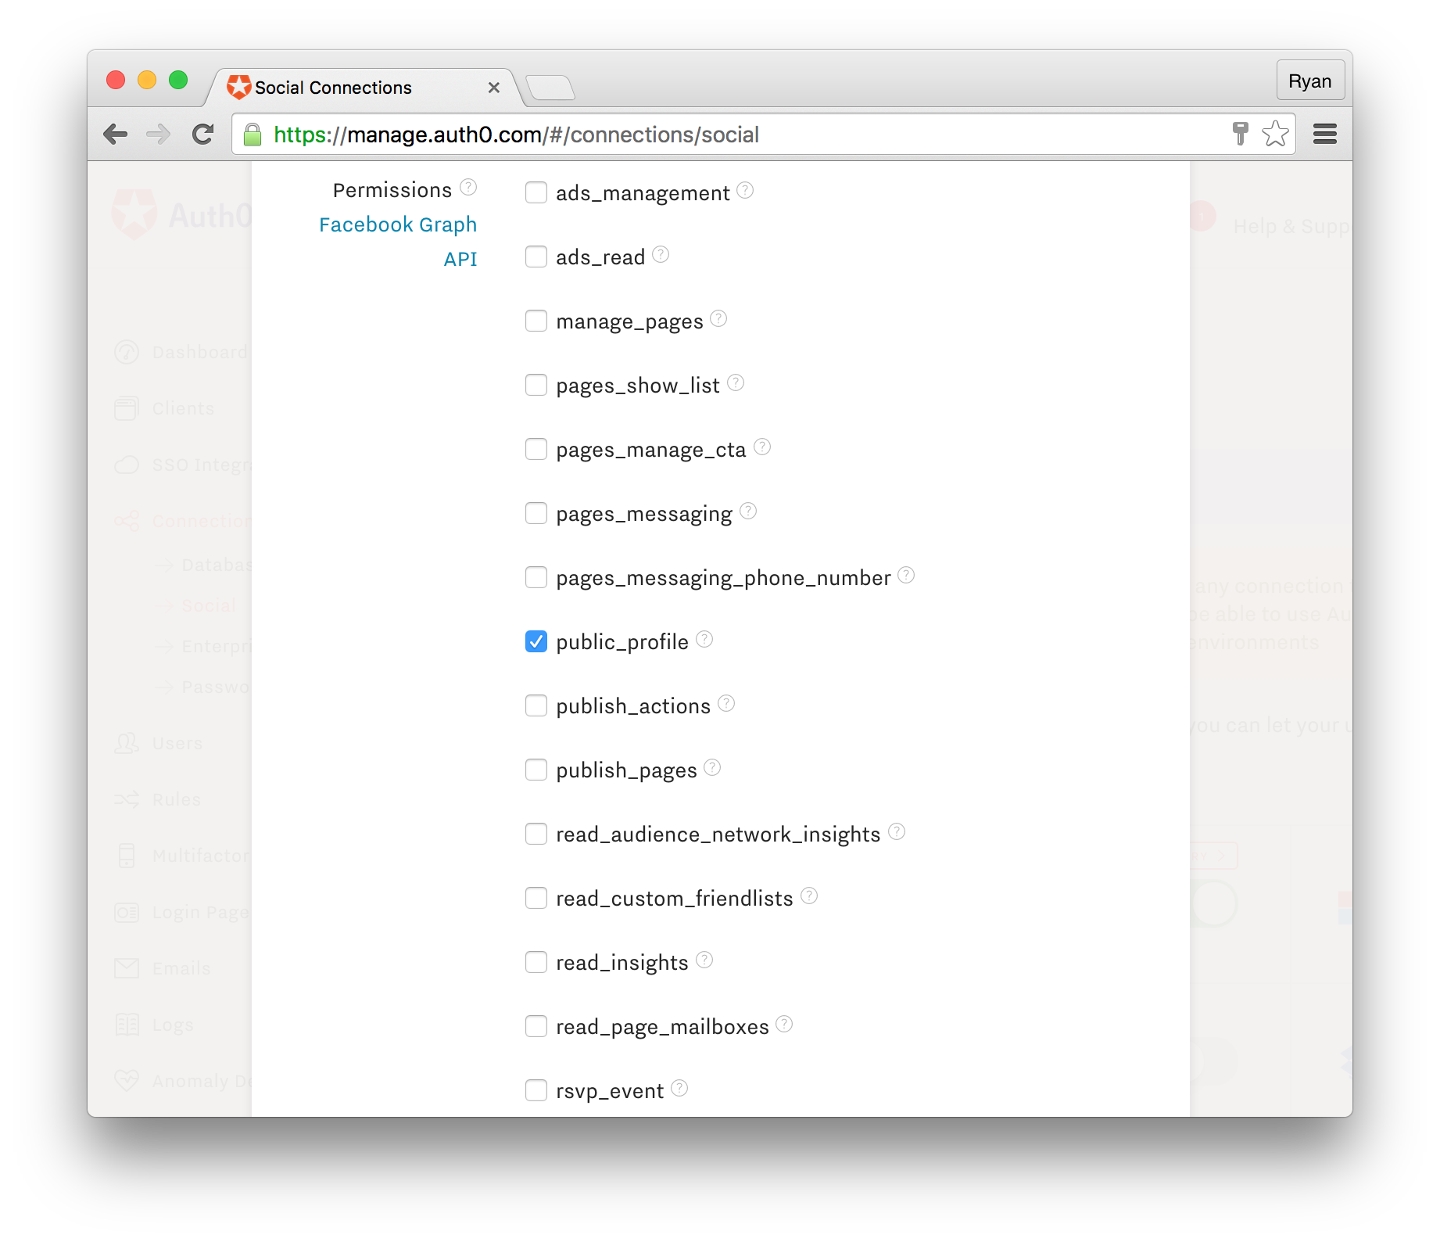Image resolution: width=1440 pixels, height=1242 pixels.
Task: Click help icon beside pages_show_list
Action: [x=736, y=382]
